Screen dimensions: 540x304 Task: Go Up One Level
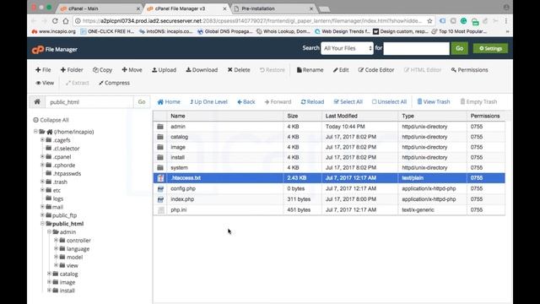point(208,102)
